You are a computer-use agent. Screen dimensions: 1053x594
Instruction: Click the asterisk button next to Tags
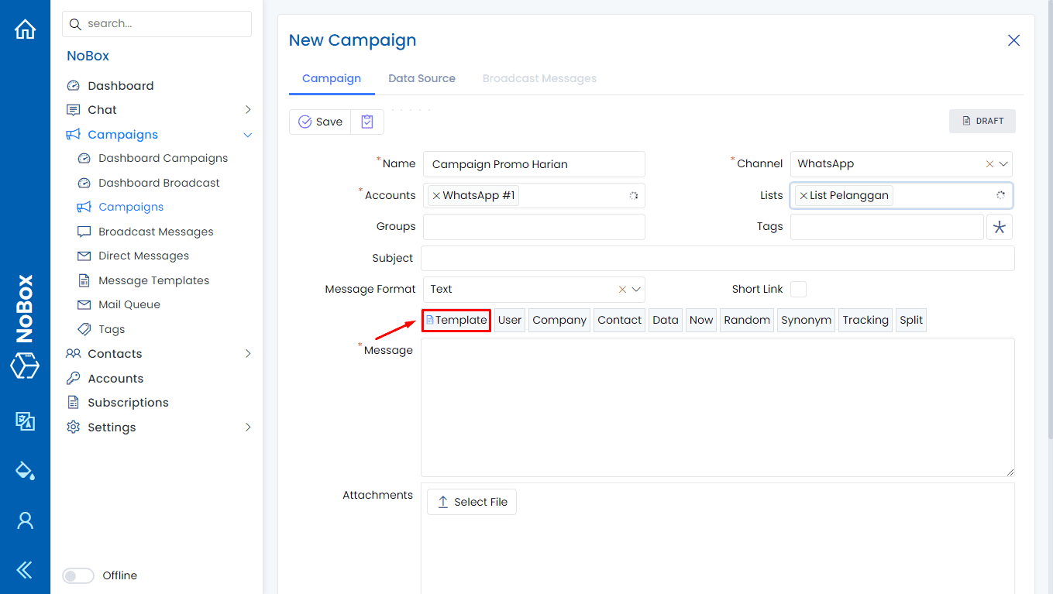click(999, 227)
